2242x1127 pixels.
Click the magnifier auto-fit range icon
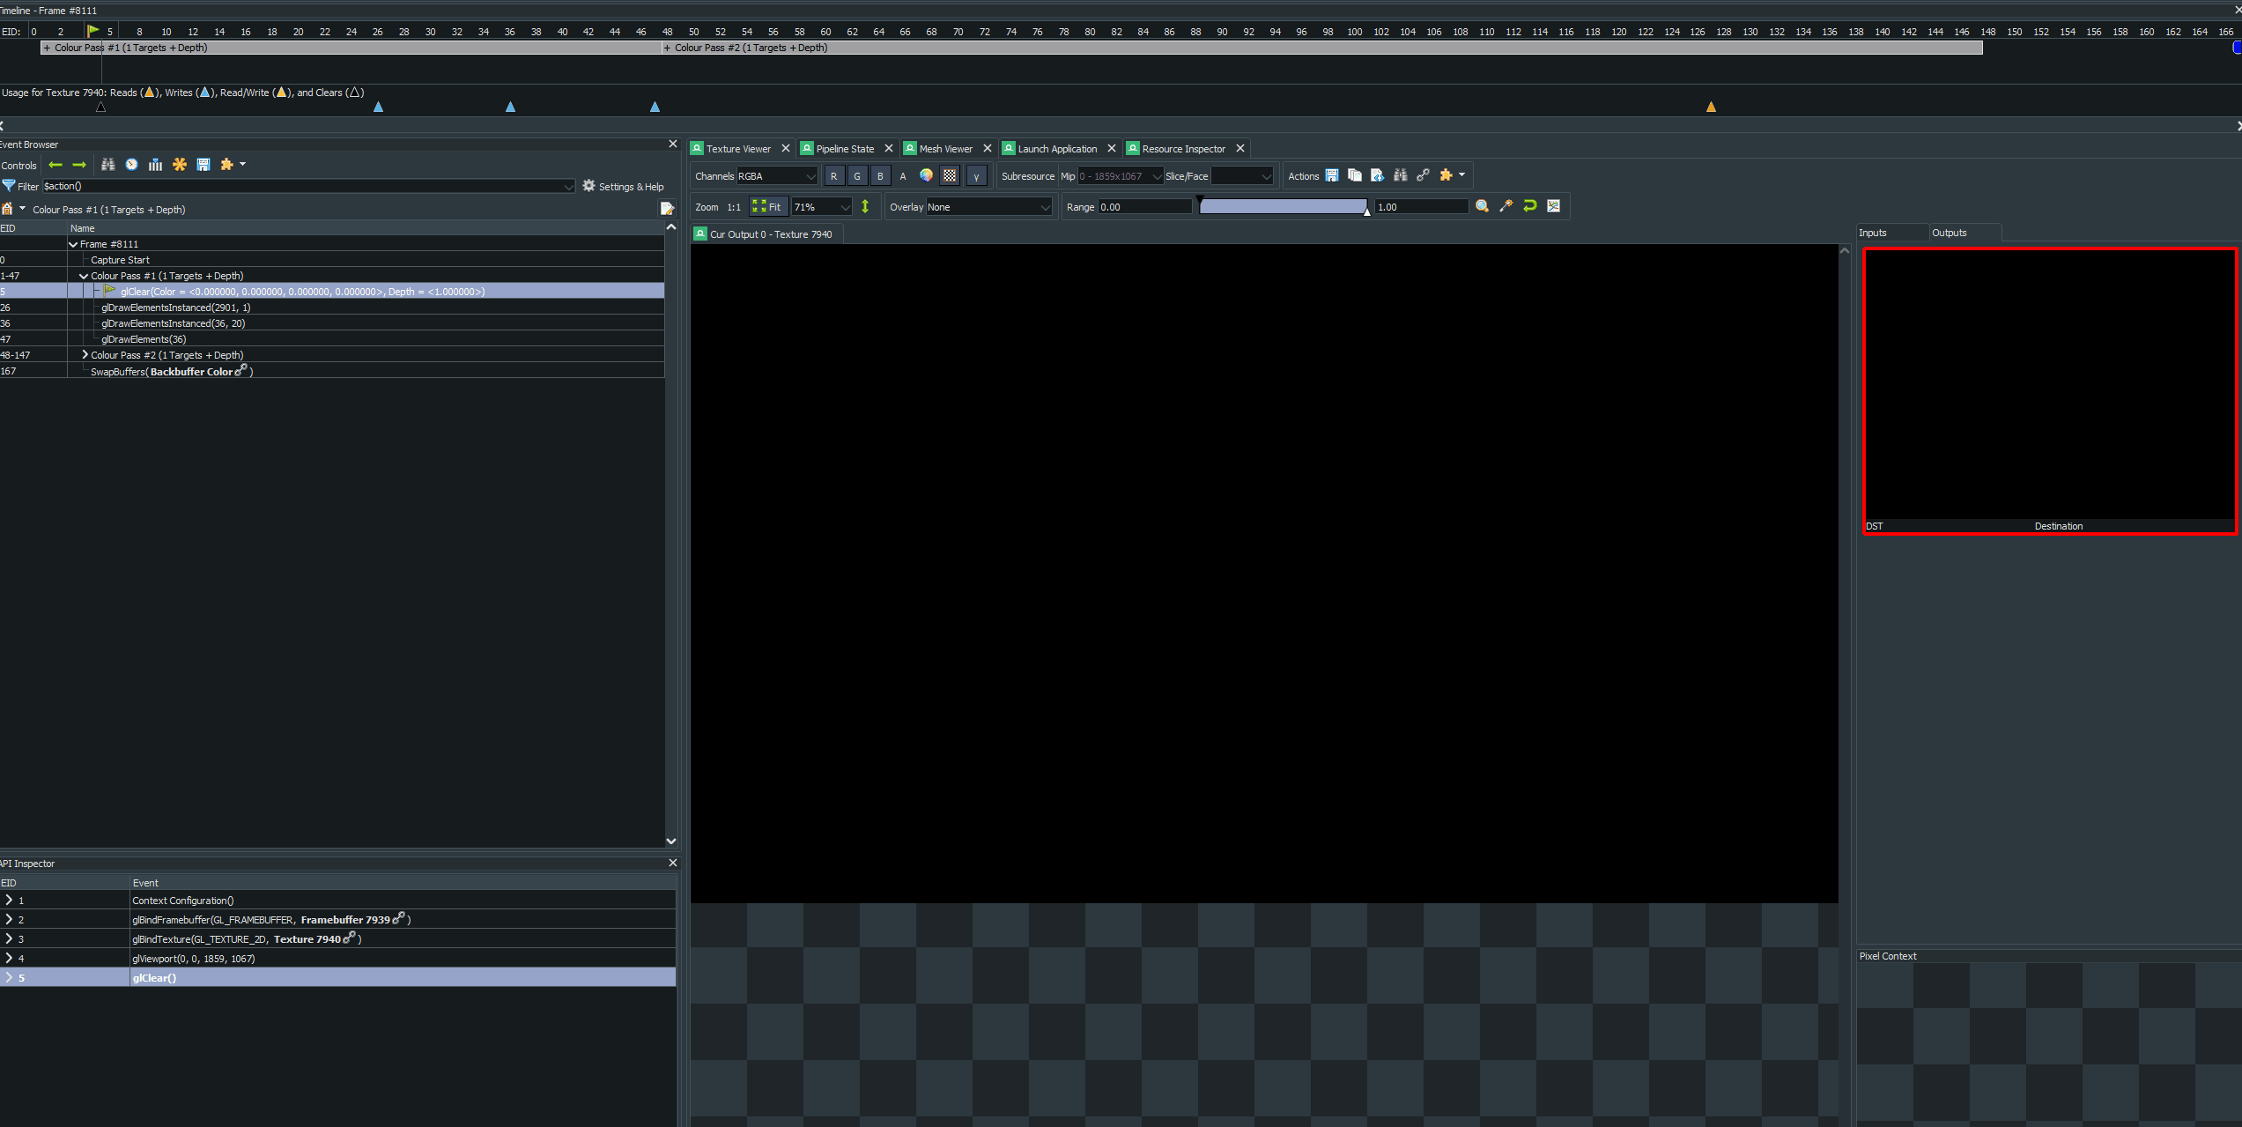(x=1483, y=206)
